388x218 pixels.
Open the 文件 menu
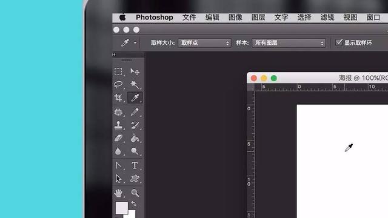[189, 18]
